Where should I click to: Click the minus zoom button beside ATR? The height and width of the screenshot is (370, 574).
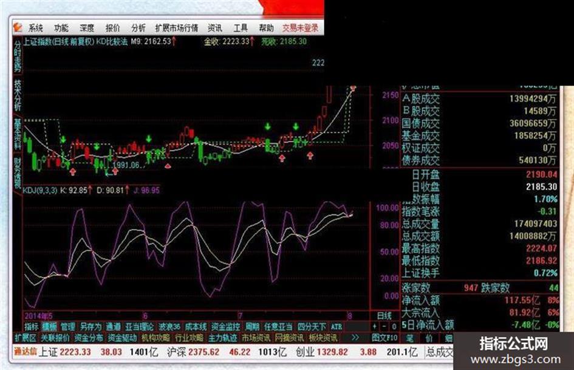(384, 326)
